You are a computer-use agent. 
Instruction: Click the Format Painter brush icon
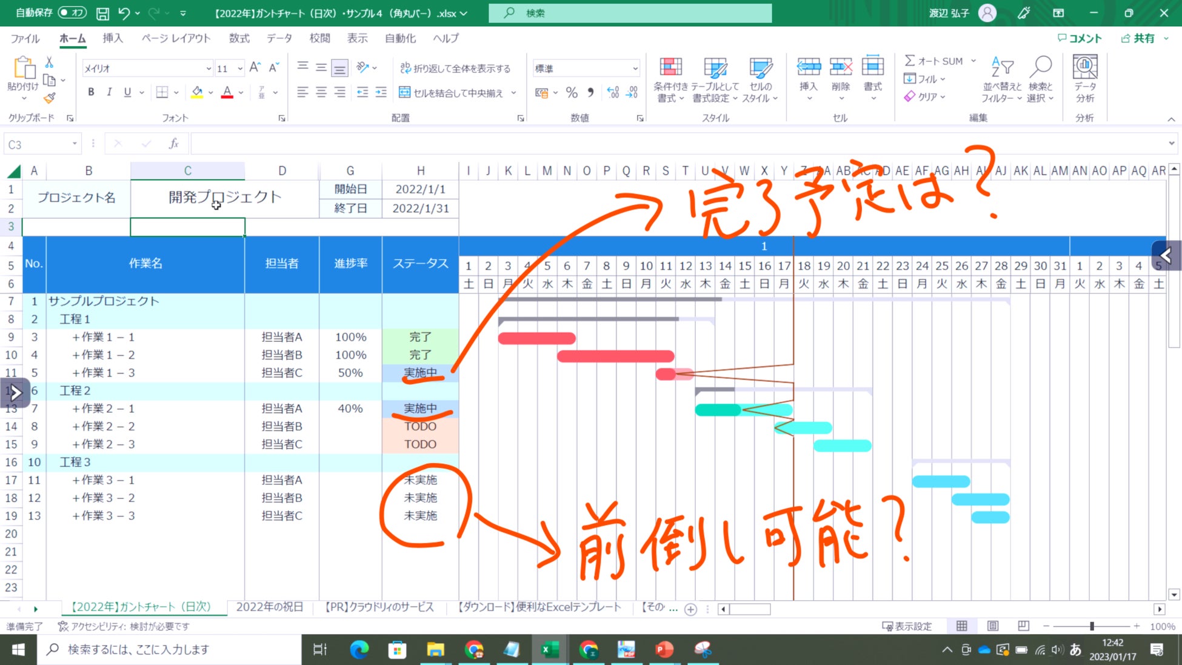coord(50,98)
